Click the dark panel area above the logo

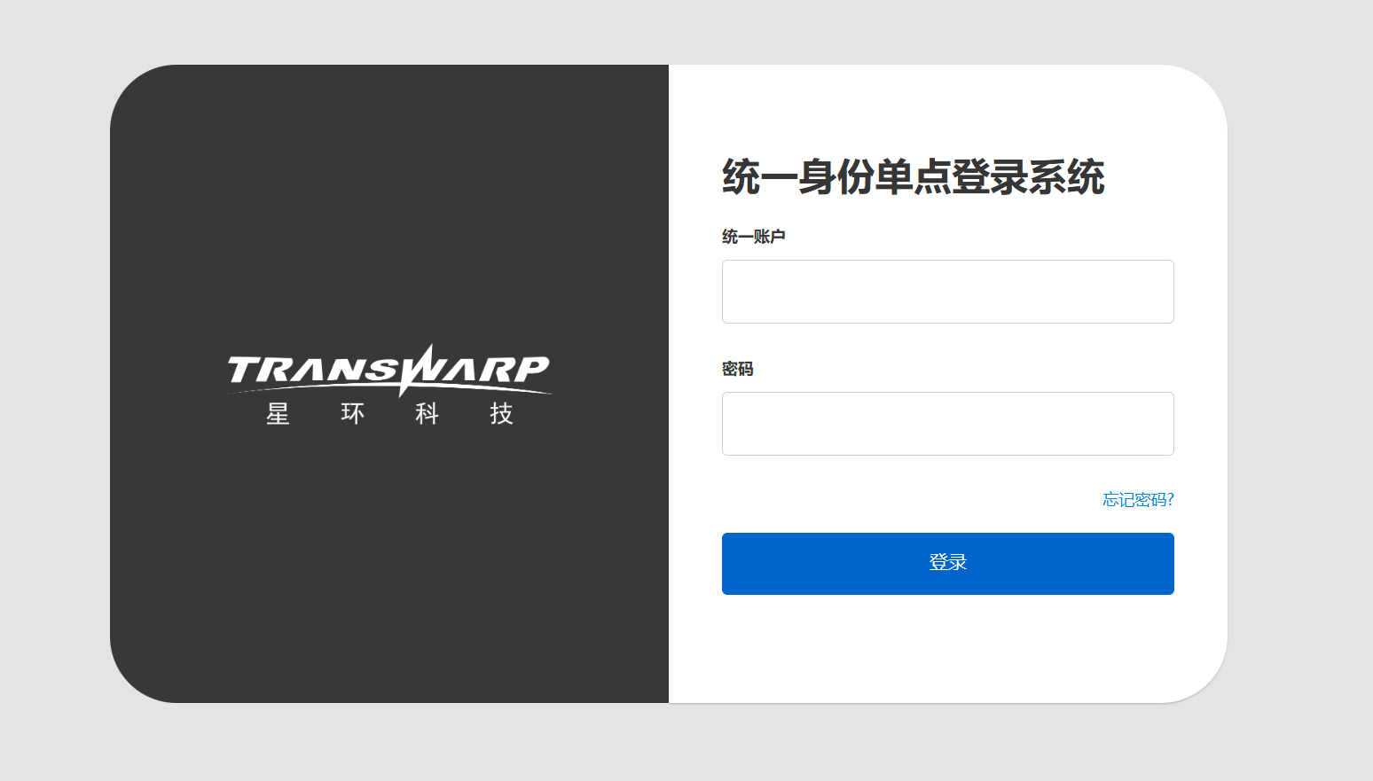[x=389, y=204]
